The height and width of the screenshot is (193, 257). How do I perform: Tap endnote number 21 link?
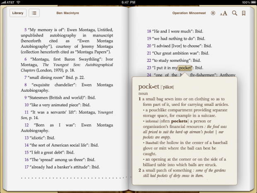(x=149, y=53)
